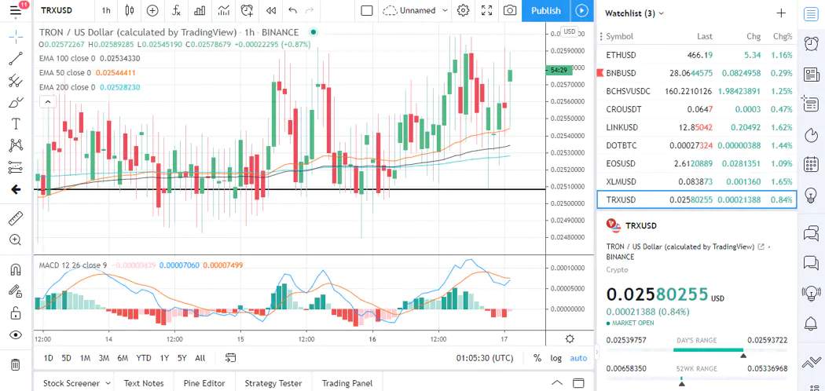Add symbol to compare
Screen dimensions: 825x391
(152, 10)
